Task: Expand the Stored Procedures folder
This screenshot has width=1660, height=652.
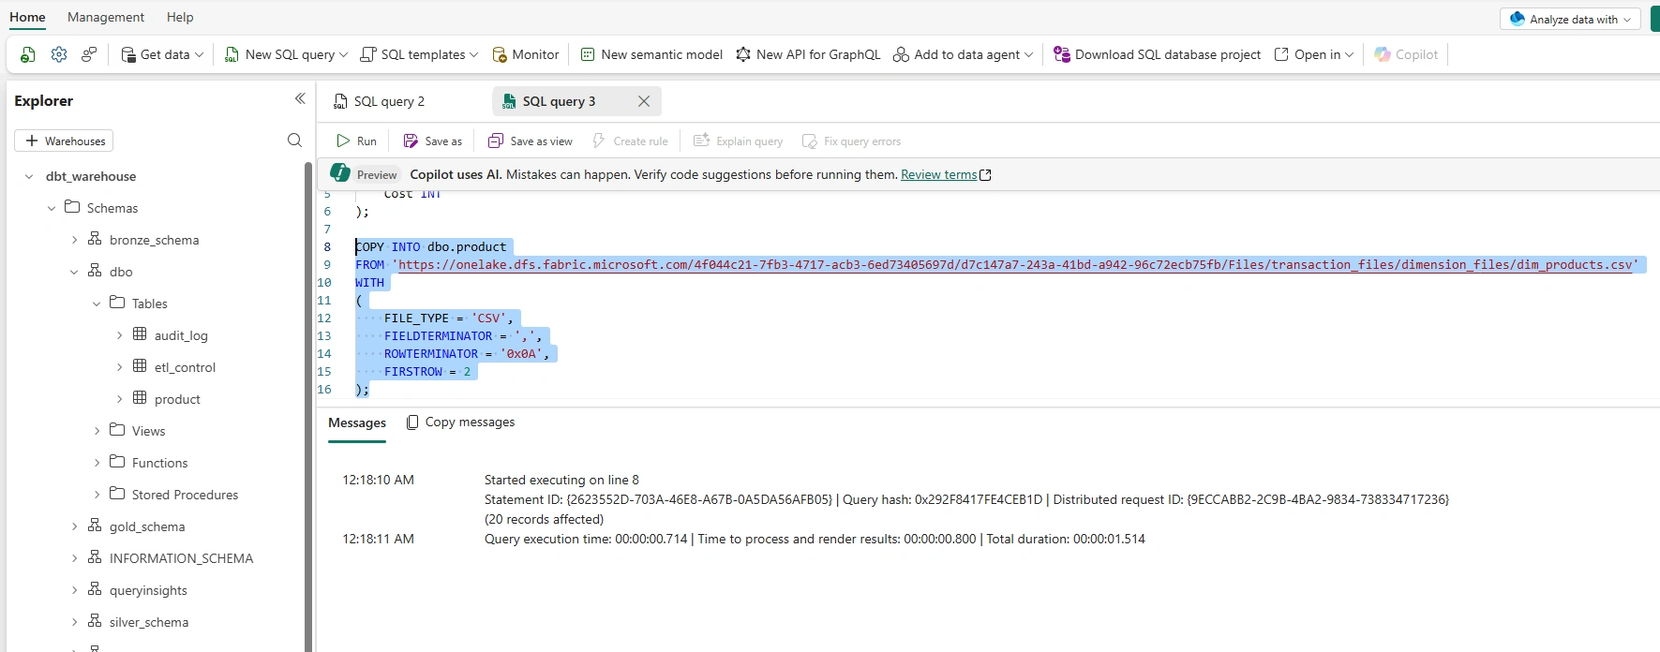Action: 97,495
